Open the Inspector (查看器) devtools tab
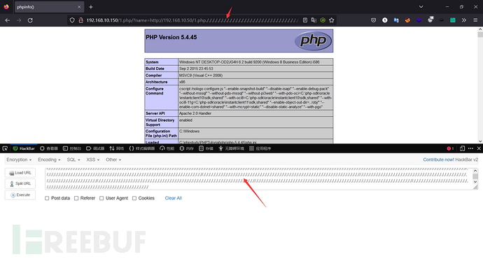This screenshot has width=483, height=259. coord(49,148)
